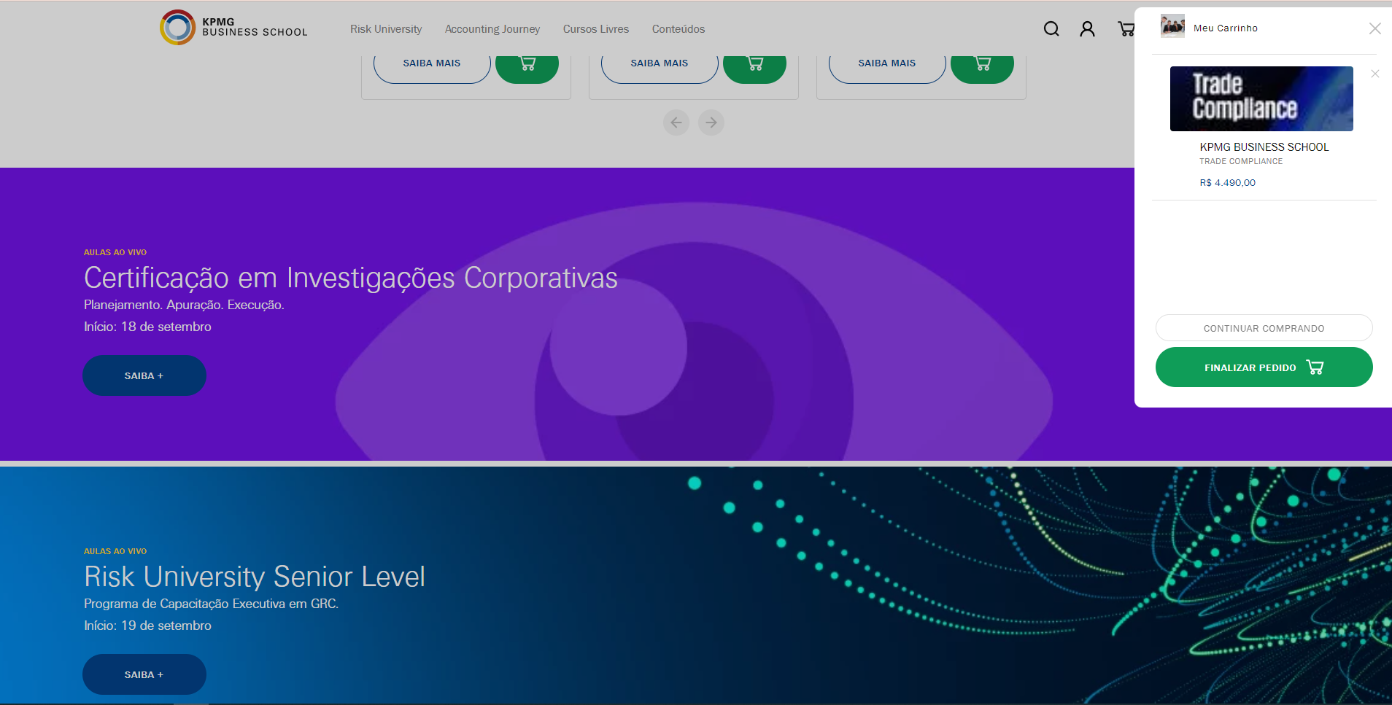1392x705 pixels.
Task: Click the Risk University Senior Level heading
Action: coord(255,577)
